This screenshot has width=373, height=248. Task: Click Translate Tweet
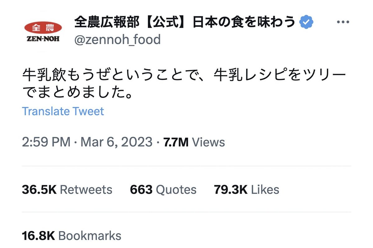coord(63,111)
